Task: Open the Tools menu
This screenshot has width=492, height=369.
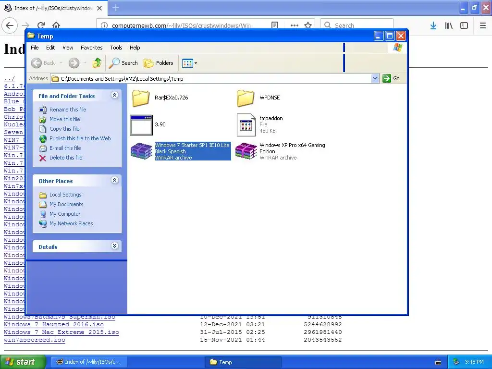Action: coord(116,48)
